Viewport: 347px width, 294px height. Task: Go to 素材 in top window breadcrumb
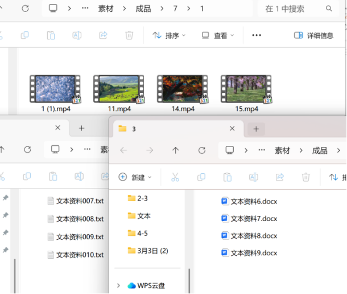click(x=106, y=9)
